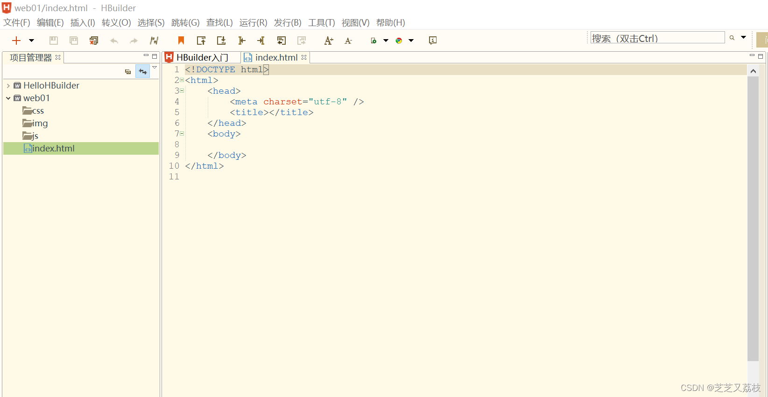Open the 工具(T) menu

[x=322, y=23]
